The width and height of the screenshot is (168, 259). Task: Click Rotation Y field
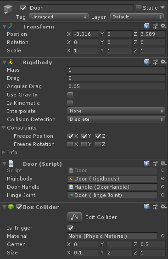(x=119, y=42)
